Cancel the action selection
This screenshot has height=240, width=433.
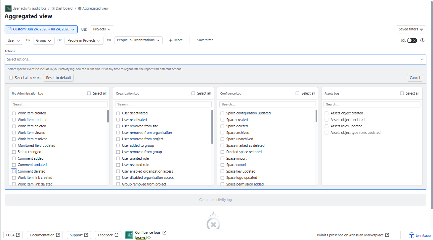tap(415, 78)
